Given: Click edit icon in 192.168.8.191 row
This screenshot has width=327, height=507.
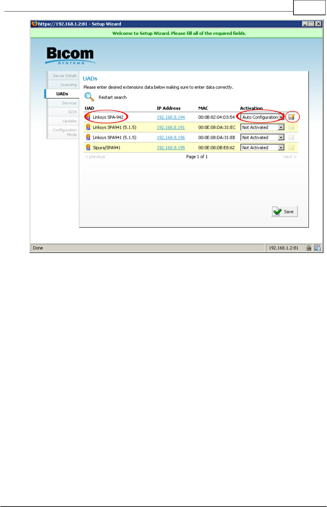Looking at the screenshot, I should pyautogui.click(x=291, y=127).
